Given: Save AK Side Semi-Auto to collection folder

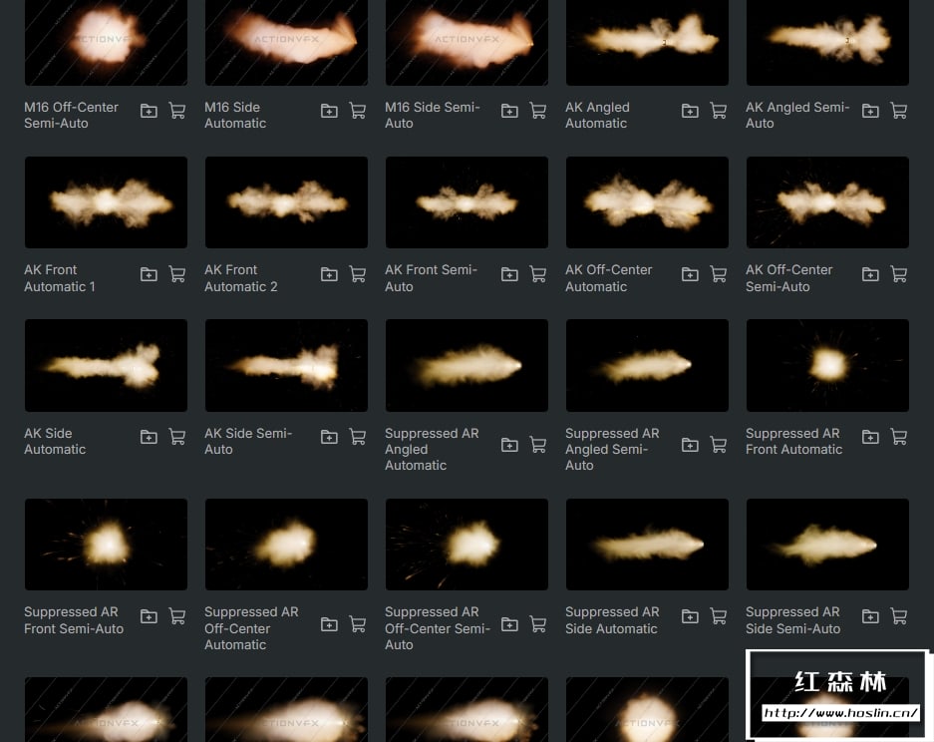Looking at the screenshot, I should (x=329, y=437).
